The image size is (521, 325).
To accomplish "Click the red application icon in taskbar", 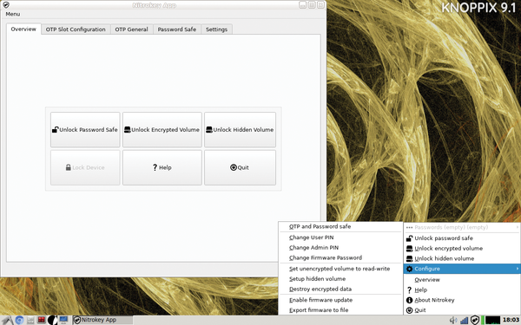I will pyautogui.click(x=41, y=320).
